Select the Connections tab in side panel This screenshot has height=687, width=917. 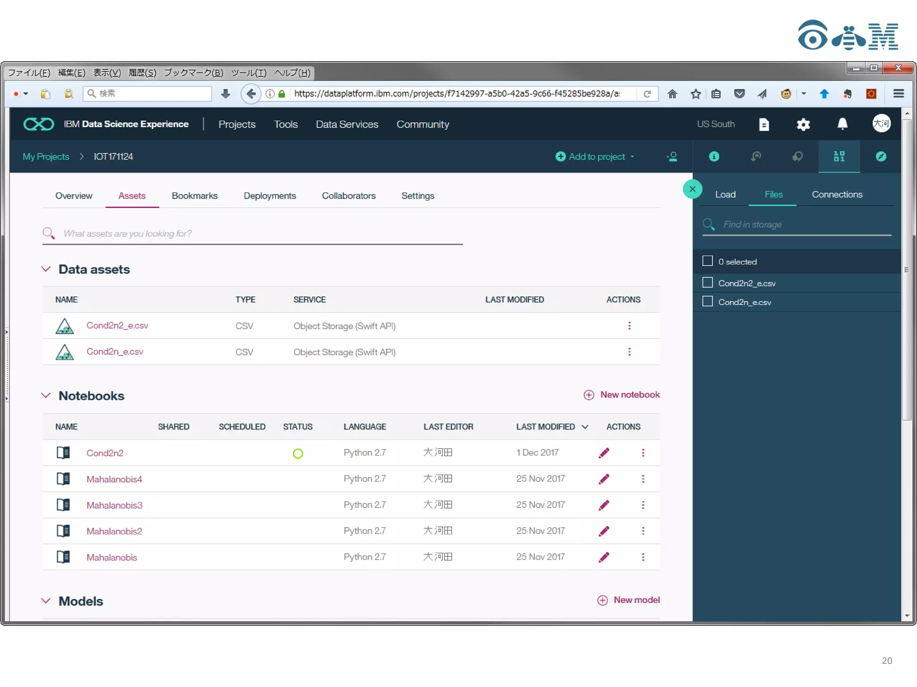(x=836, y=195)
